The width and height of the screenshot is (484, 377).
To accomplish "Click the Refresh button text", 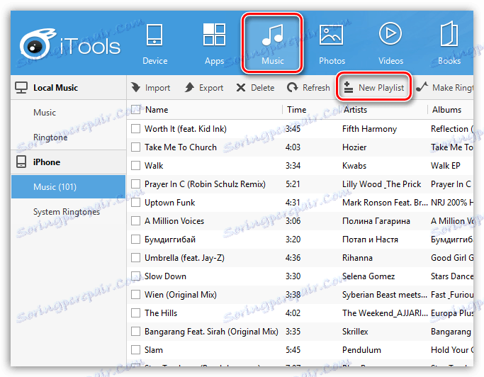I will (316, 88).
